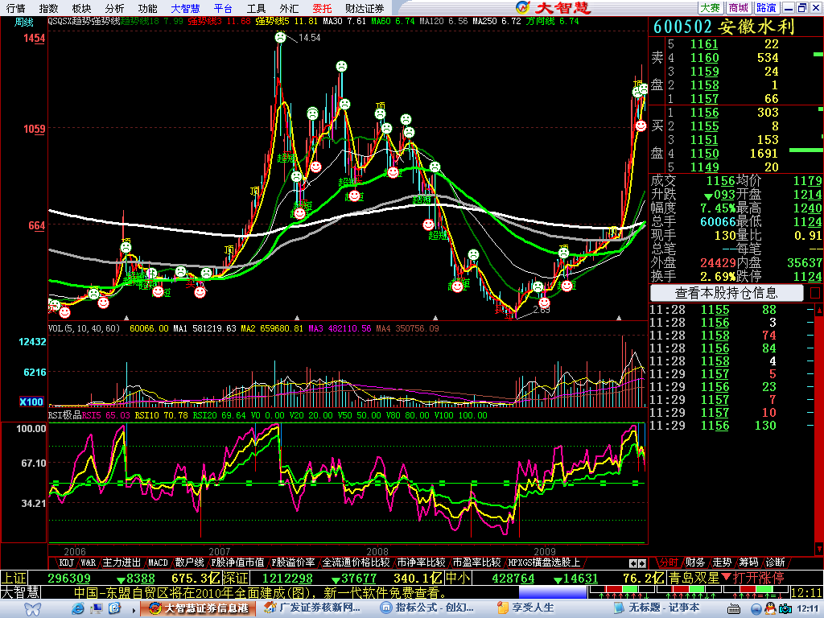Click 查看本股持仓信息 button
The image size is (824, 618).
tap(727, 293)
